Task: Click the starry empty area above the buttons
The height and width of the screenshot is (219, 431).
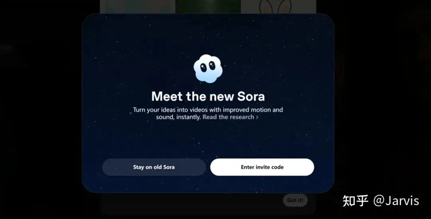Action: 208,140
